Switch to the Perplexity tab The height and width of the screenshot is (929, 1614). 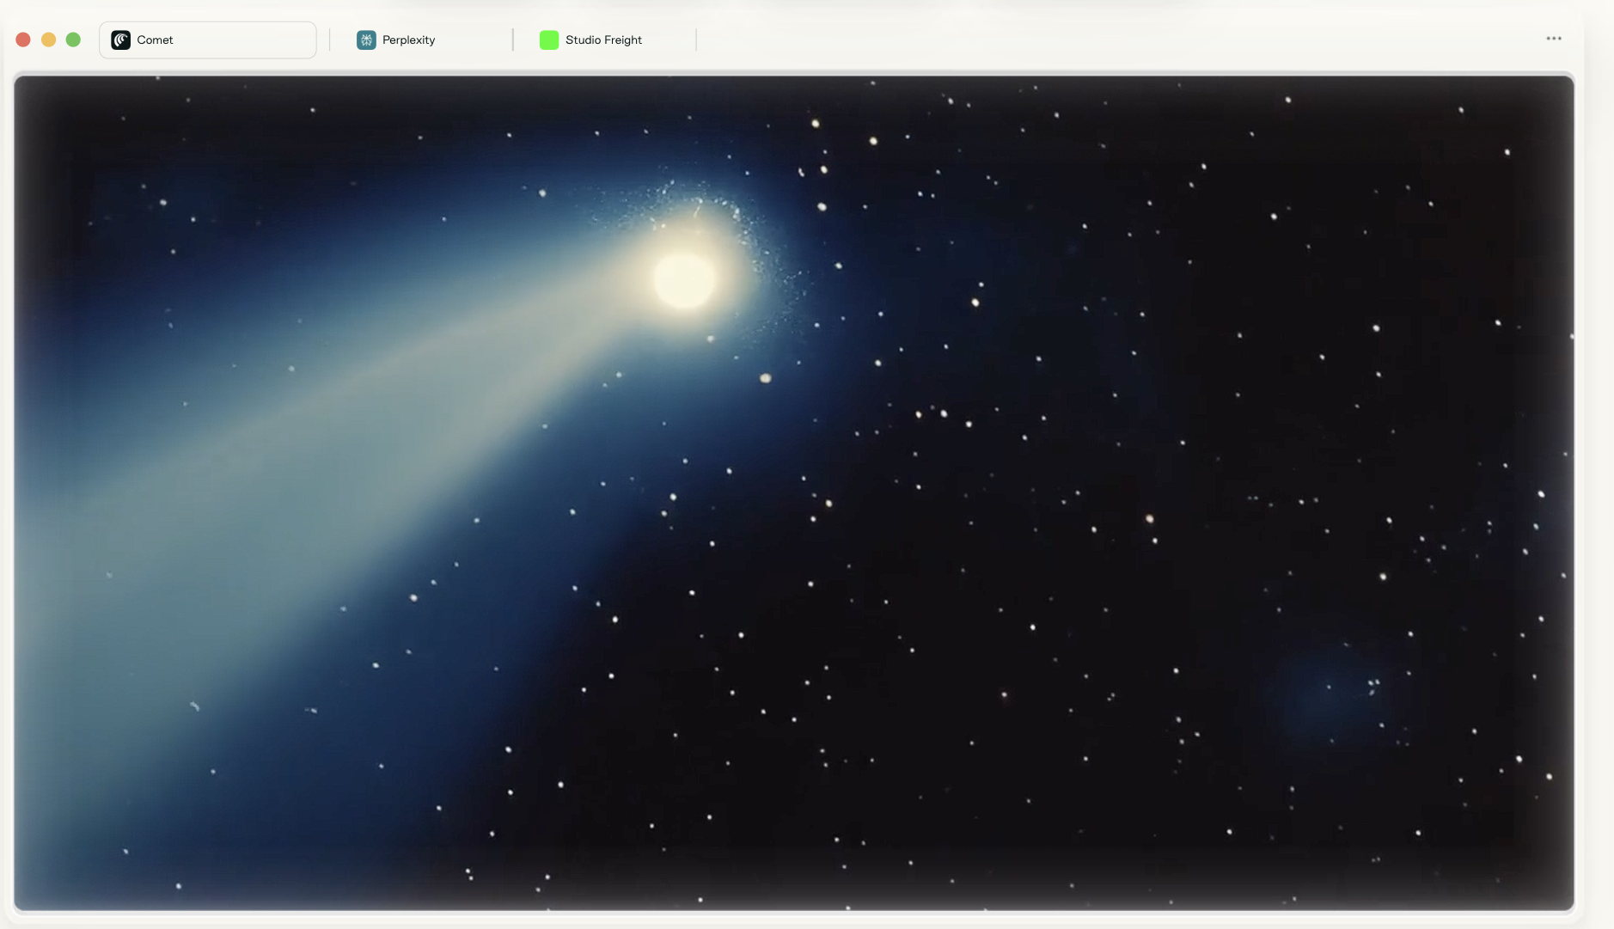click(x=408, y=40)
